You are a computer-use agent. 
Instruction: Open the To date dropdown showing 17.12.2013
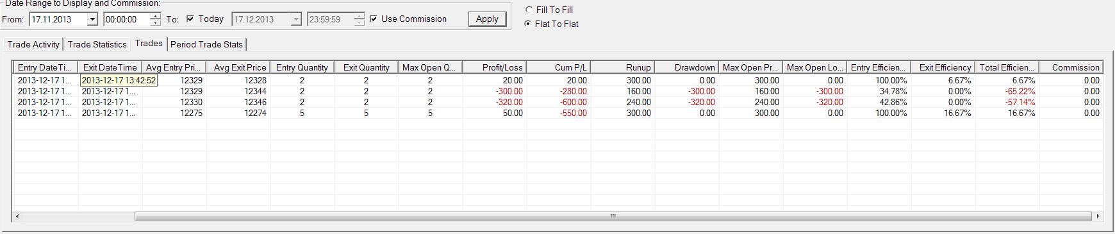coord(295,19)
